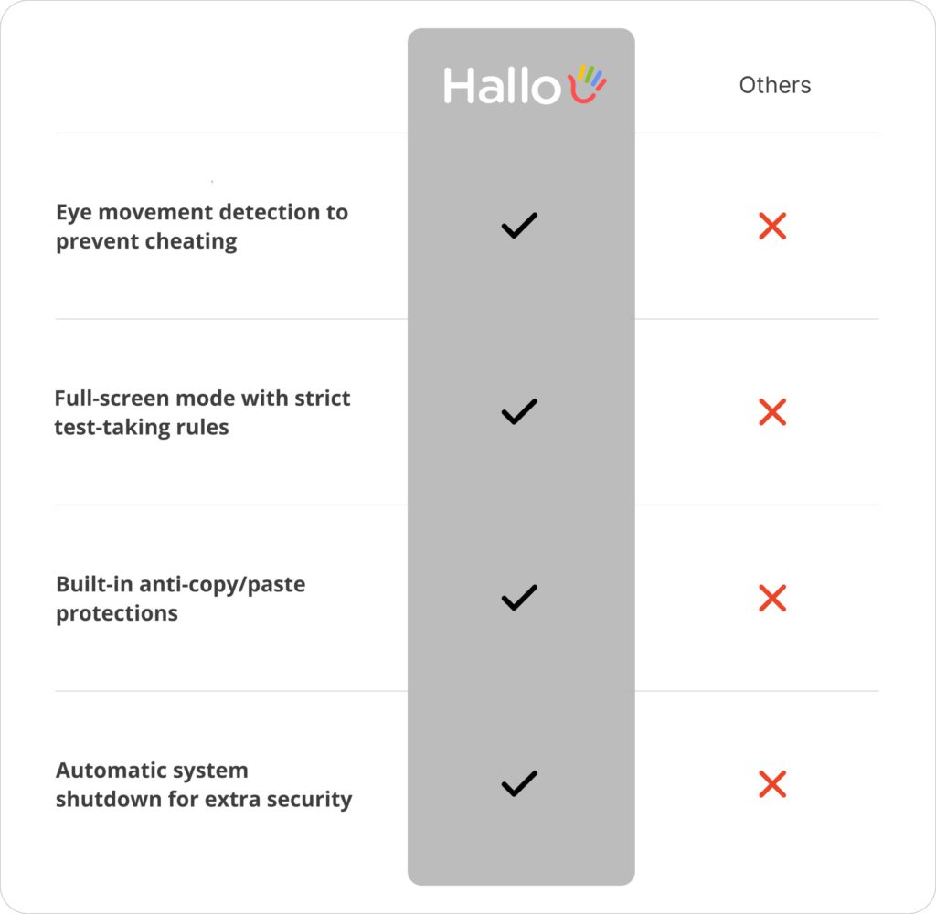Select the Others column header
Viewport: 936px width, 914px height.
click(775, 85)
